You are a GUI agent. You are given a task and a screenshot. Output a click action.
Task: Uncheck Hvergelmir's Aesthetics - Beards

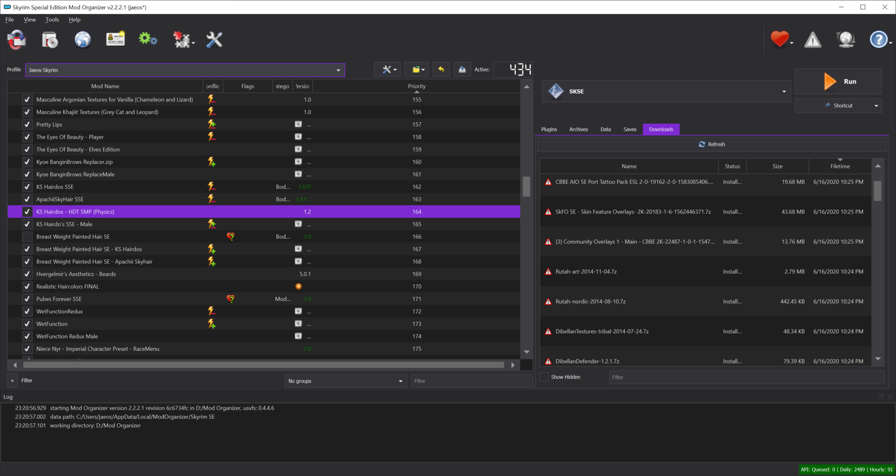pyautogui.click(x=28, y=274)
